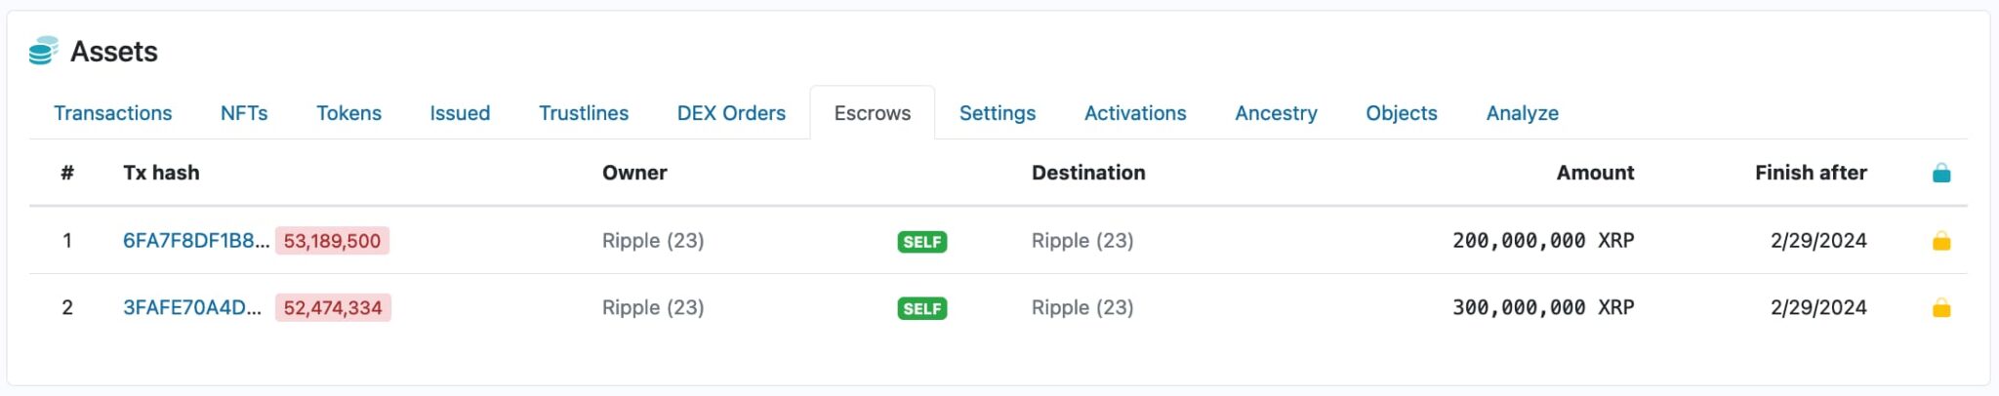Click SELF badge in first escrow row
Screen dimensions: 1999x396
(921, 242)
